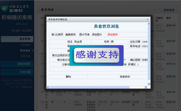Screen dimensions: 181x111
Task: Click the dialog vertical scrollbar down arrow
Action: (x=149, y=84)
